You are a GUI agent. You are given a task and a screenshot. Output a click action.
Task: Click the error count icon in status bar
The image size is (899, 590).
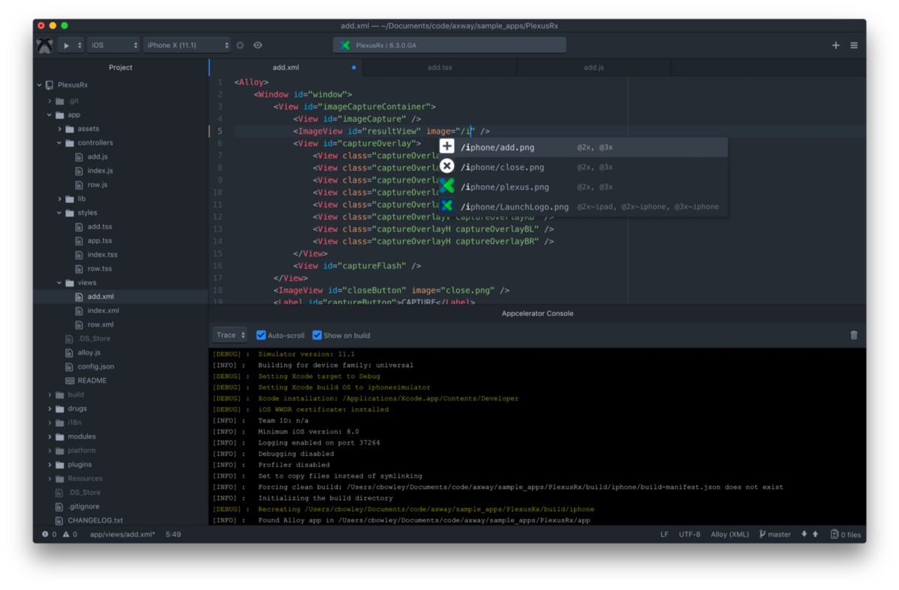(45, 535)
